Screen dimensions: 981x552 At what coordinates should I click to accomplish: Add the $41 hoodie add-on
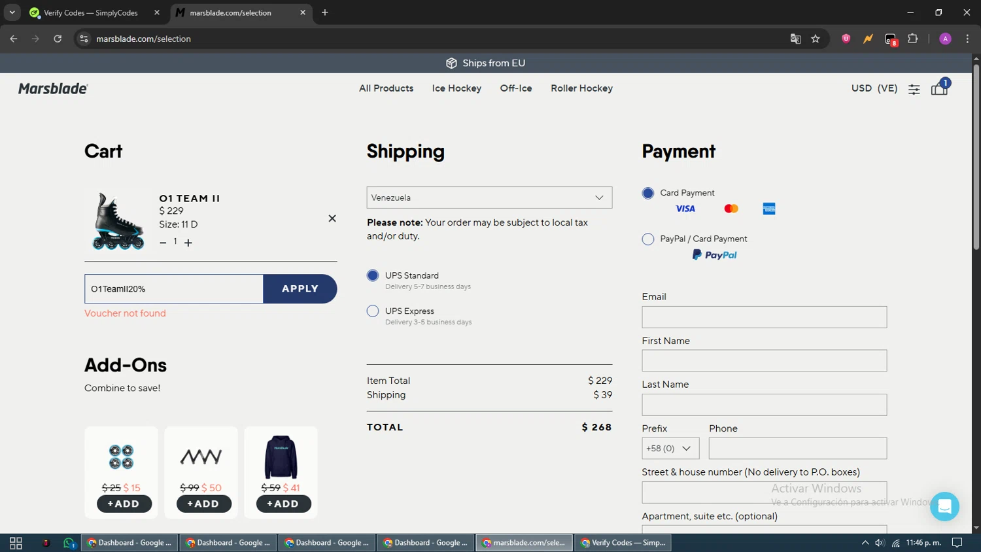click(283, 504)
